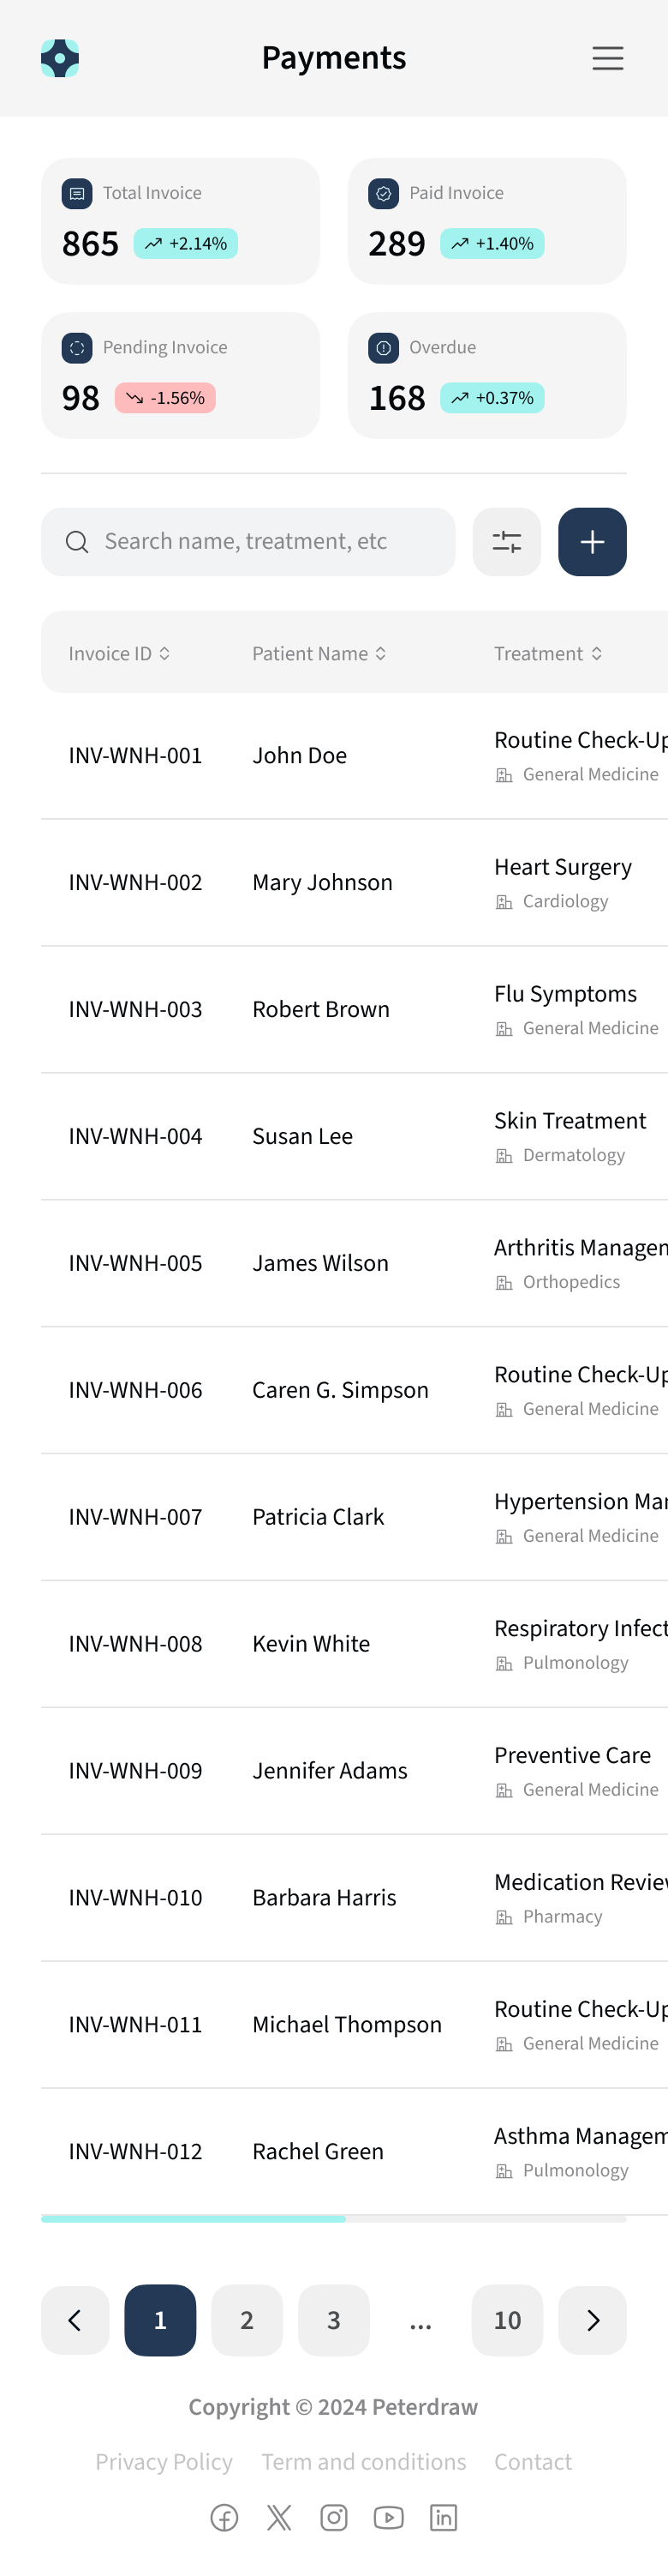Click the horizontal table scrollbar
Viewport: 668px width, 2576px height.
194,2218
